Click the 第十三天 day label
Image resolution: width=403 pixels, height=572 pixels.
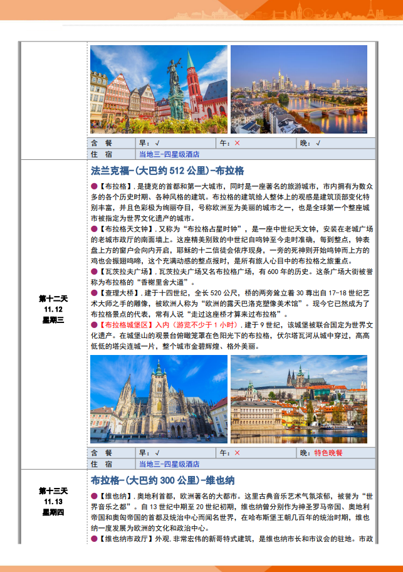pyautogui.click(x=53, y=491)
